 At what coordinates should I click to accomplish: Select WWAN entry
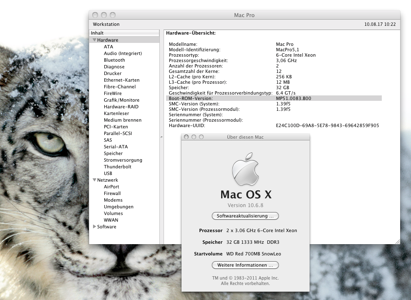coord(111,220)
